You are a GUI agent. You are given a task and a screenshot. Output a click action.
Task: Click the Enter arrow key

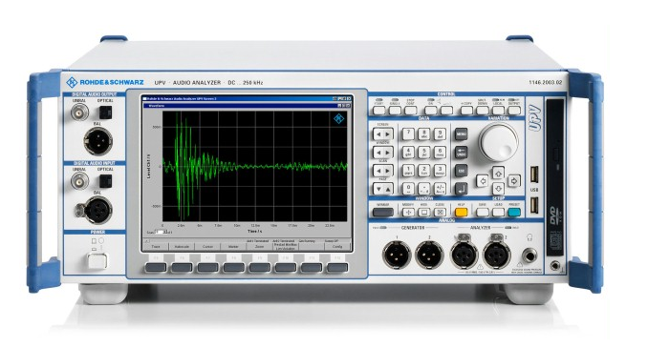461,189
